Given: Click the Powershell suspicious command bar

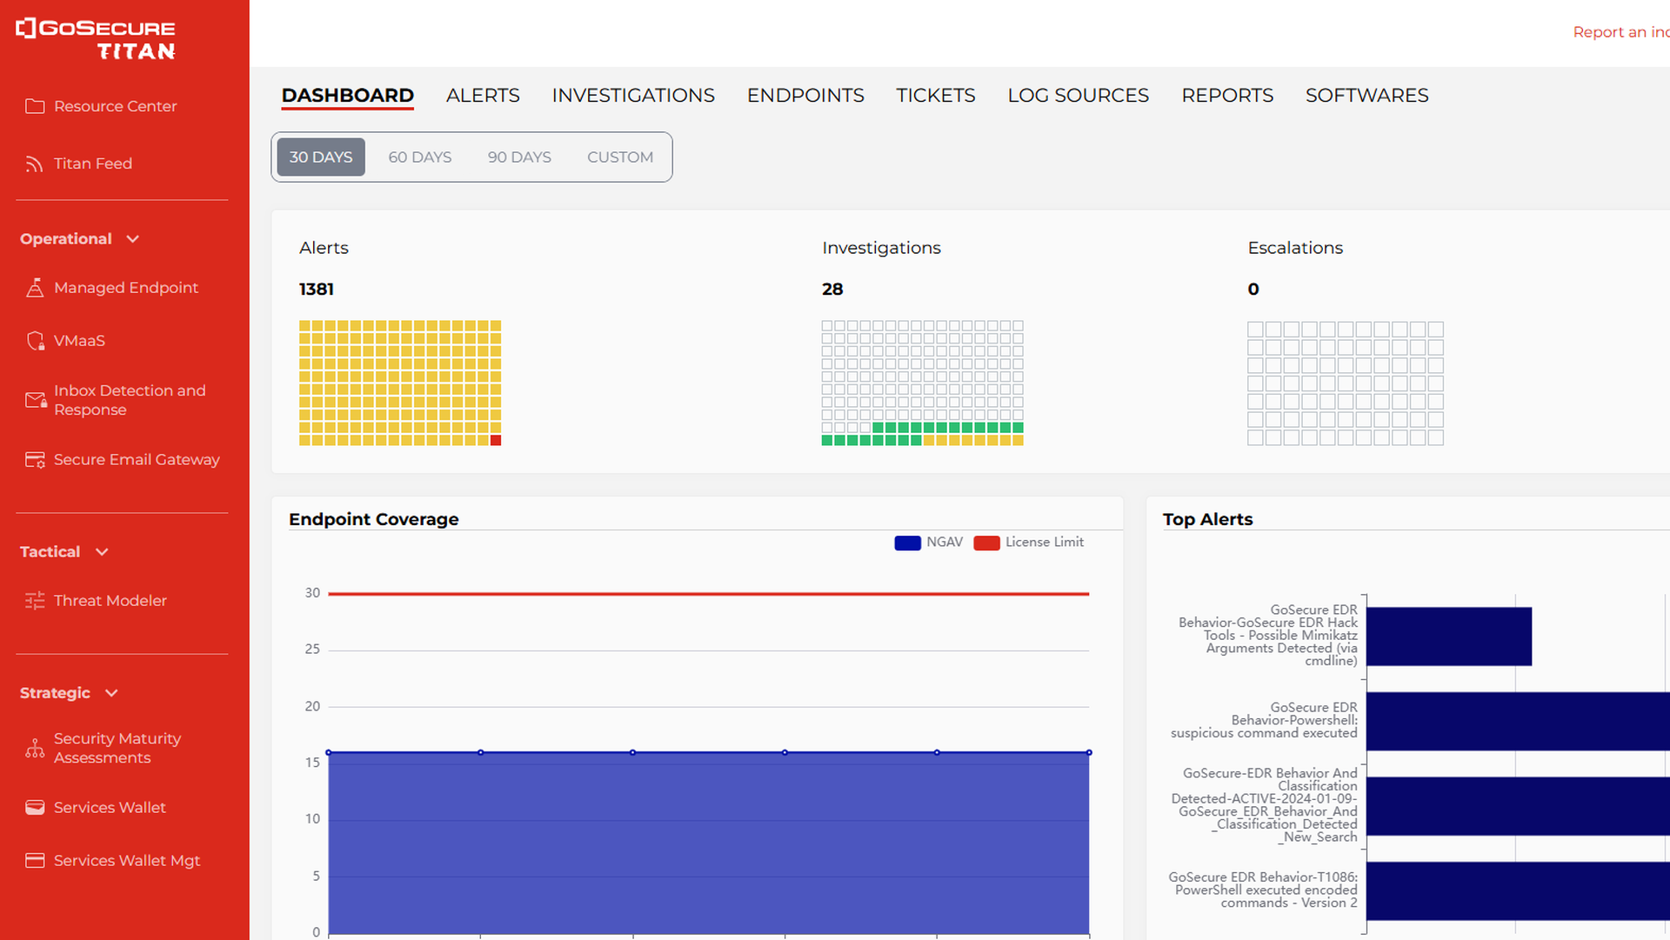Looking at the screenshot, I should 1519,722.
